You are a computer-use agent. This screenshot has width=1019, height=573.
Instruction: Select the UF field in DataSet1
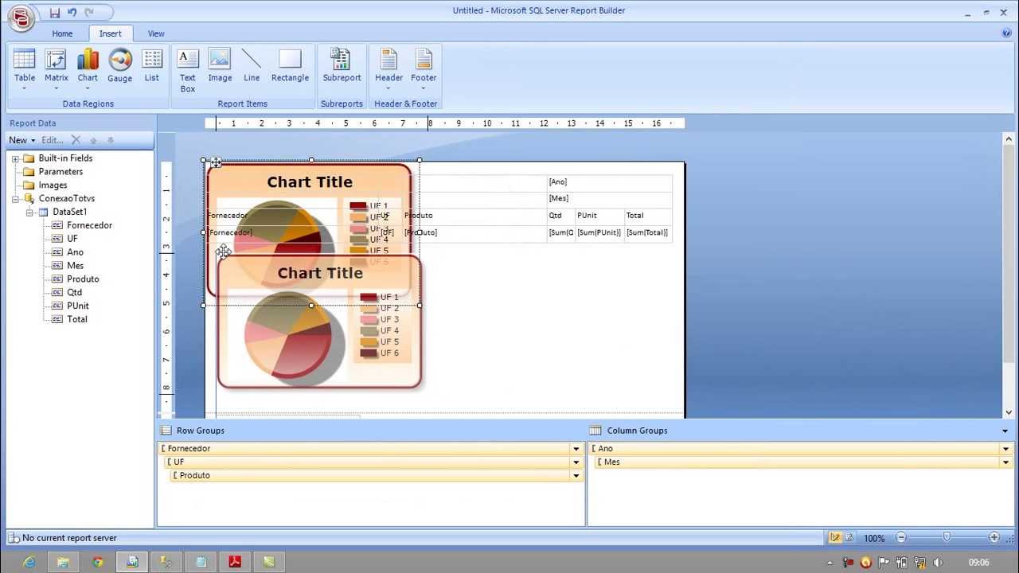tap(72, 239)
